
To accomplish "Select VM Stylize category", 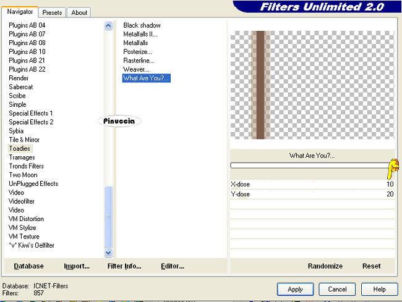I will [22, 227].
